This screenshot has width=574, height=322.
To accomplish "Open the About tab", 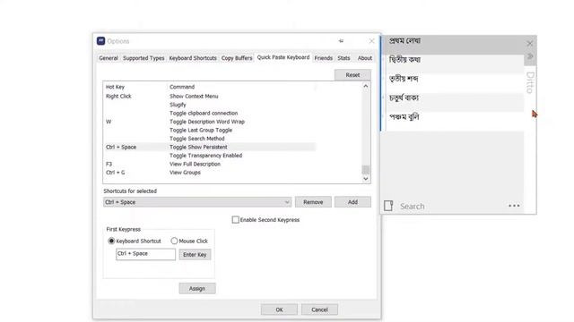I will pos(365,58).
